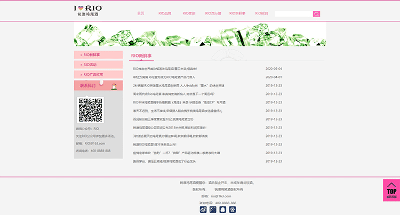Open the last top navigation item RIO...
The image size is (400, 215).
(x=261, y=13)
